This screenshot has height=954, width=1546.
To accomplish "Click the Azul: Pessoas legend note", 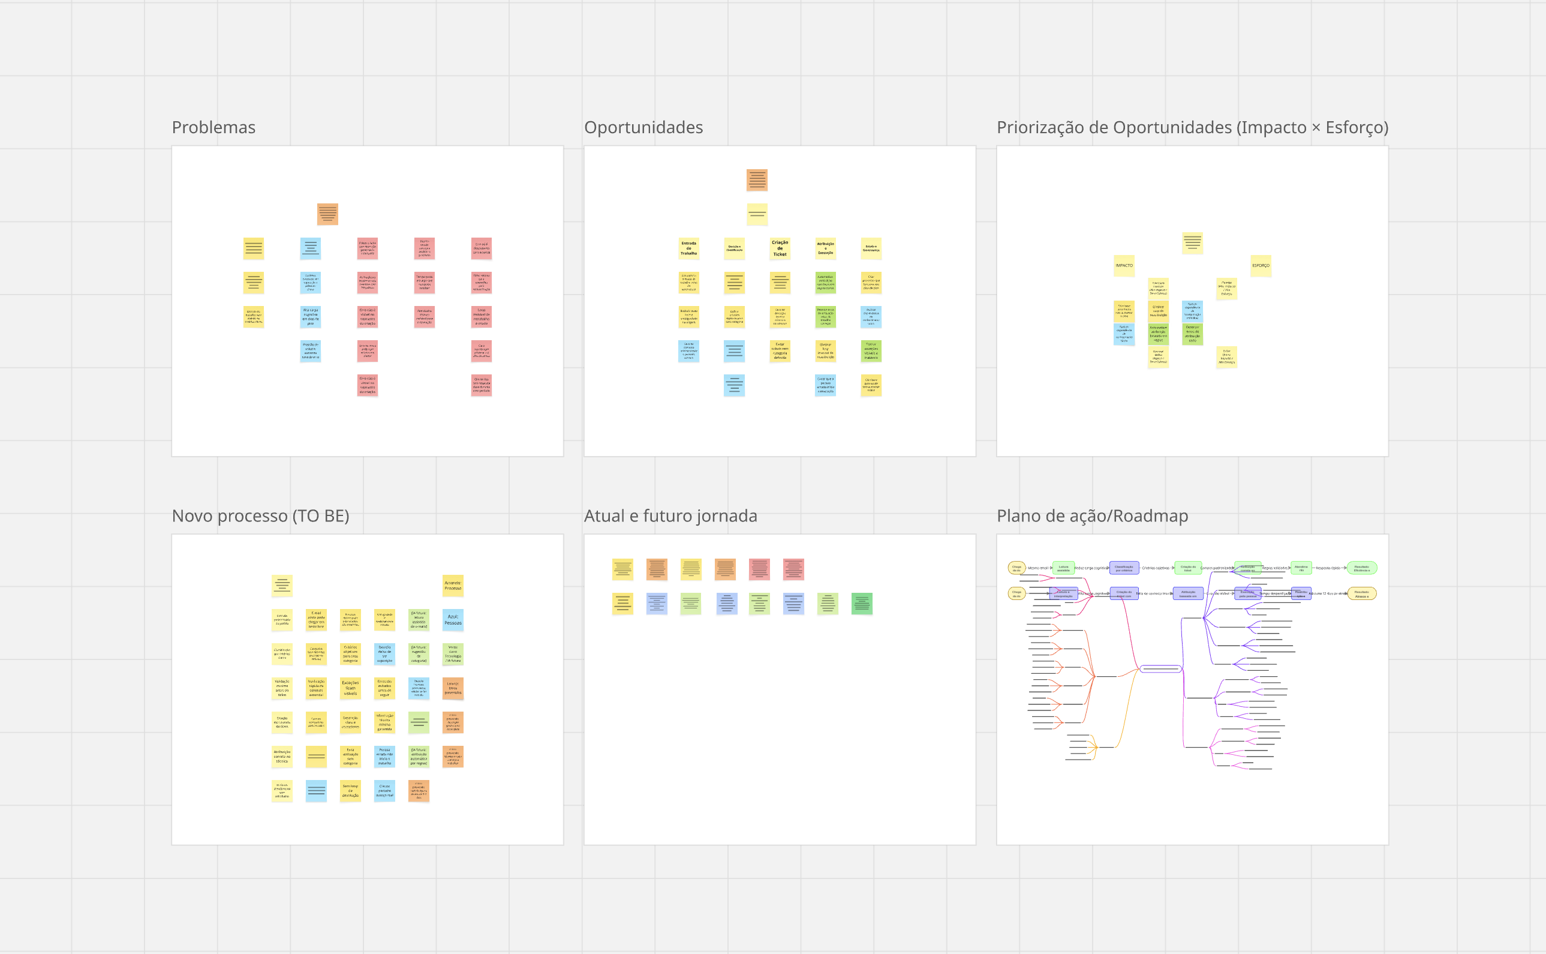I will coord(453,620).
